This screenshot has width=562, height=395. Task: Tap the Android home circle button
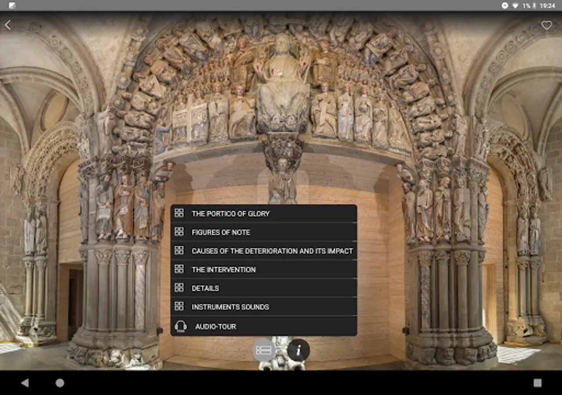(60, 383)
